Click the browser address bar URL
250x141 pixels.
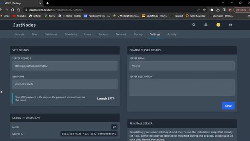pyautogui.click(x=56, y=10)
